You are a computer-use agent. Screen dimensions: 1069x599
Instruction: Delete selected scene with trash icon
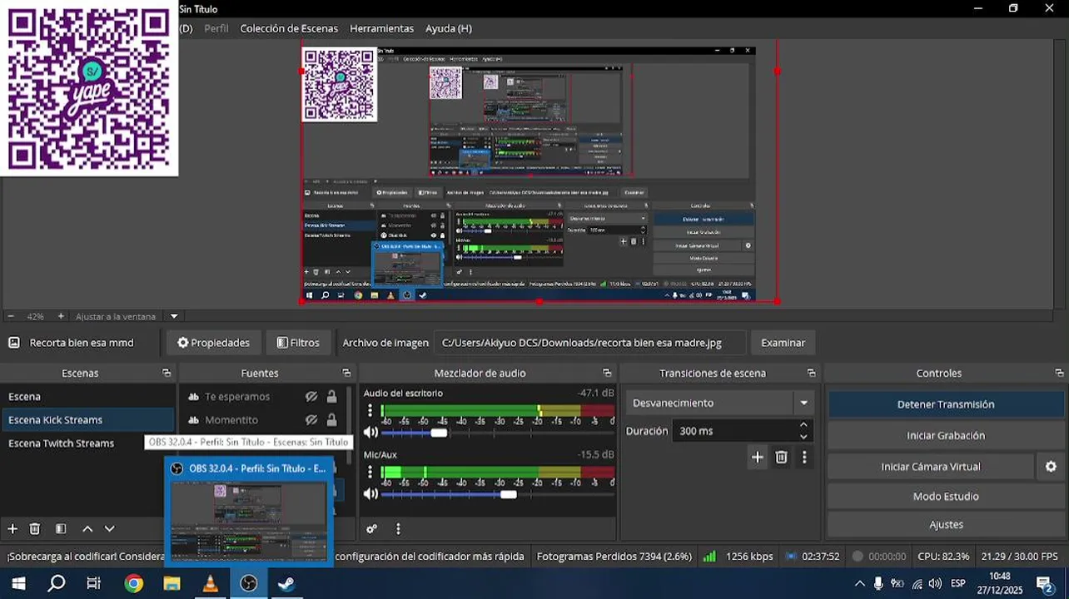click(x=35, y=528)
